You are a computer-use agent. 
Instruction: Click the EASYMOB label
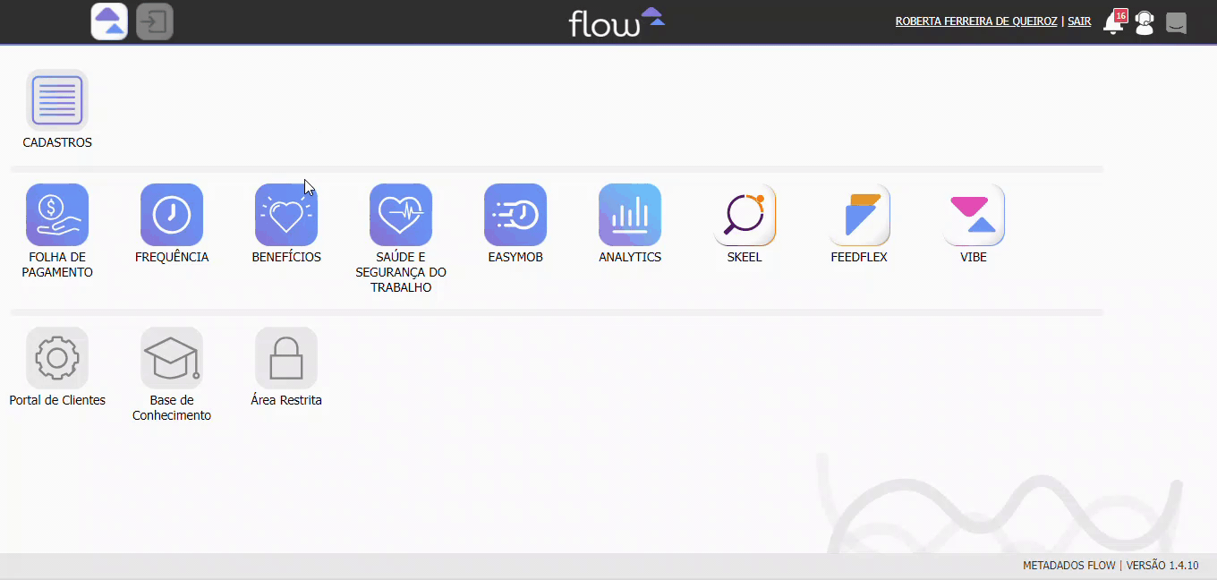click(x=515, y=257)
